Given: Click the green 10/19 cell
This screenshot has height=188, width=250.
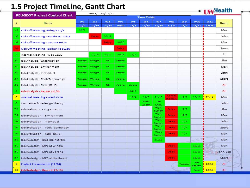Looking at the screenshot, I should [x=108, y=37].
